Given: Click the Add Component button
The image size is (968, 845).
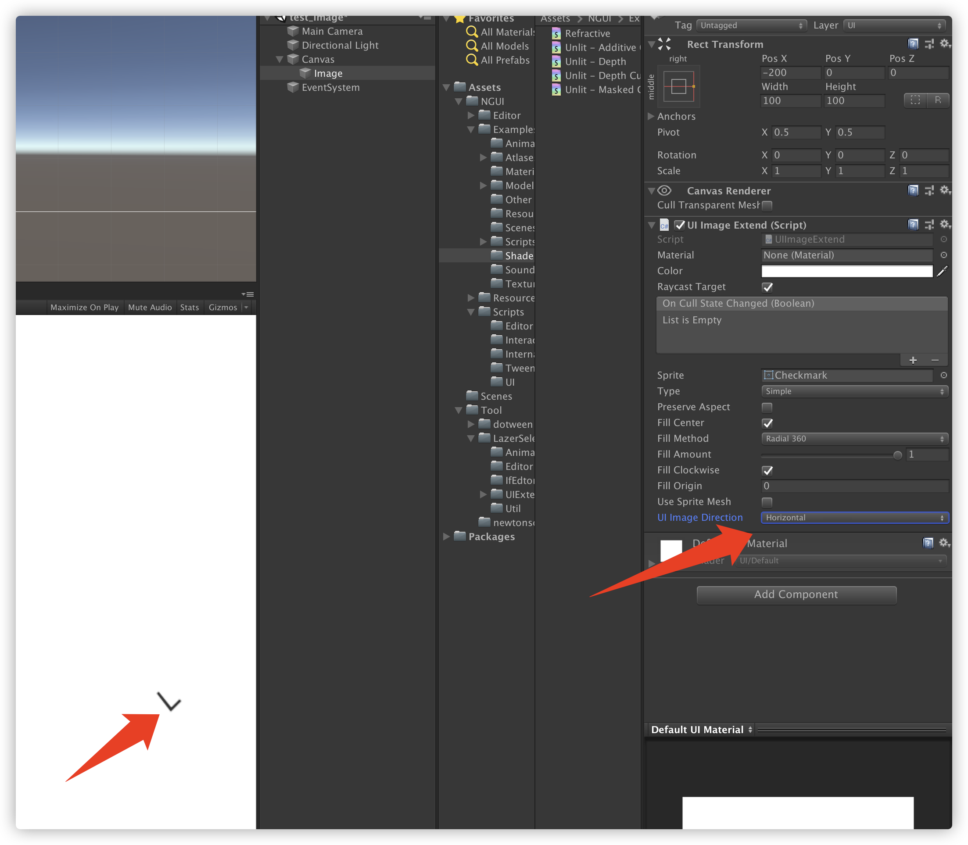Looking at the screenshot, I should 796,594.
